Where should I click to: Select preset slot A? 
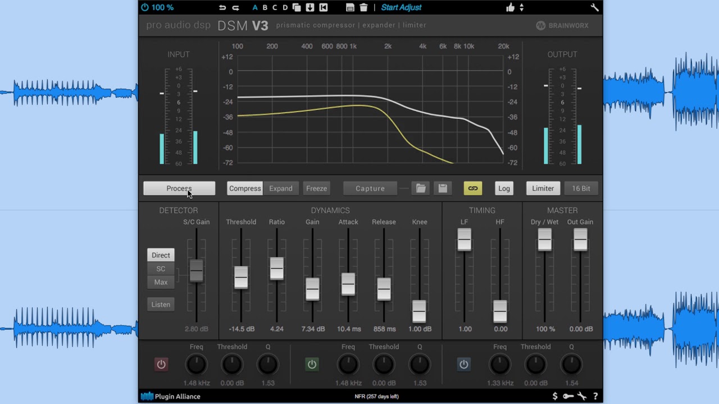[x=255, y=7]
